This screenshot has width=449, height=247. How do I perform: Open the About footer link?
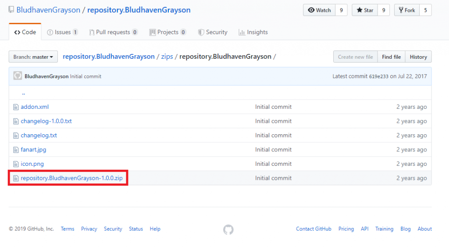coord(424,229)
